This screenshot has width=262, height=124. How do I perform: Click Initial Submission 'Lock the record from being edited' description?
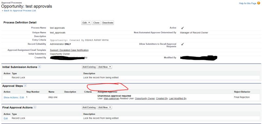[101, 78]
